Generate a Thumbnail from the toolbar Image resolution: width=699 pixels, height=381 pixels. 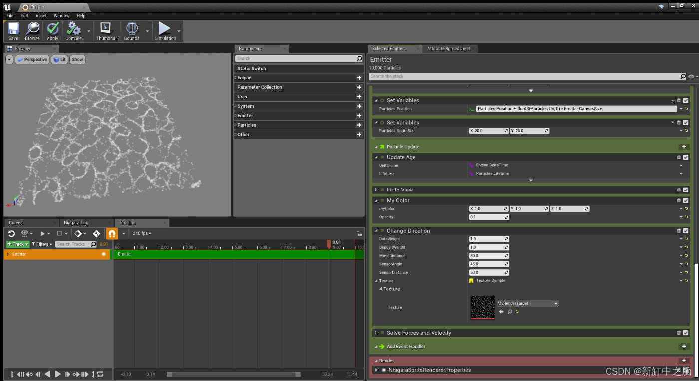(107, 31)
